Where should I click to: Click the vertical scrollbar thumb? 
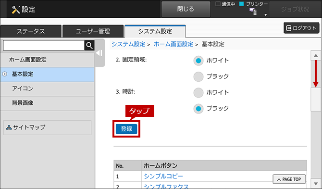pos(316,100)
